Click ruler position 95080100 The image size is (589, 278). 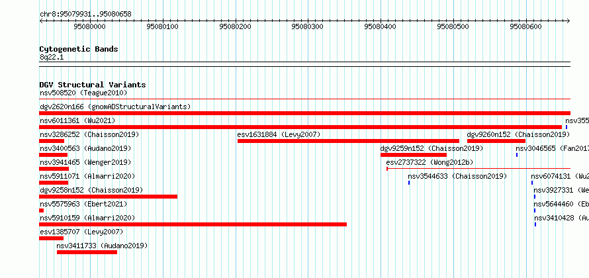162,26
